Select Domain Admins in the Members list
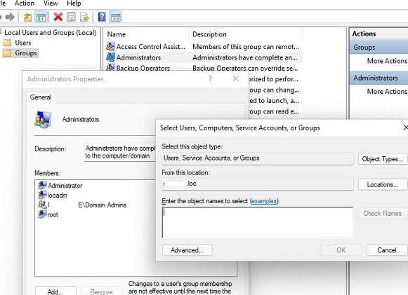Image resolution: width=408 pixels, height=295 pixels. 87,205
